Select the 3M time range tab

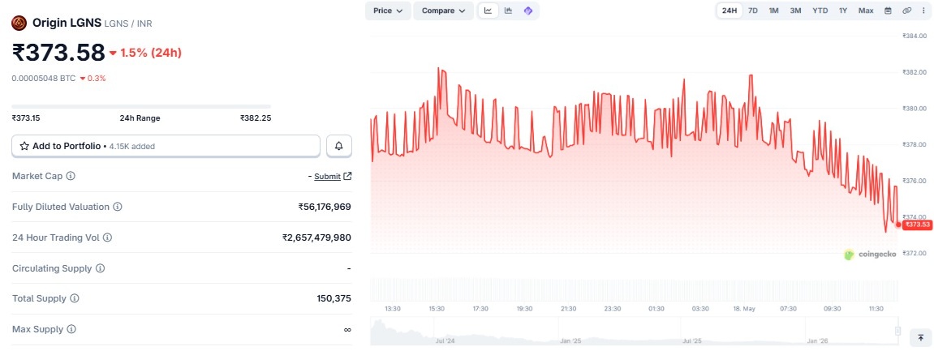pos(795,11)
